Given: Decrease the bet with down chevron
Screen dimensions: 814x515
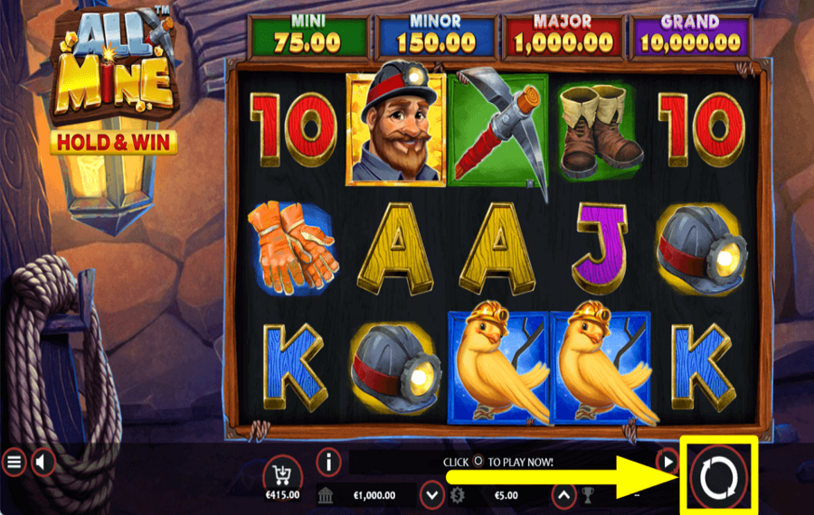Looking at the screenshot, I should coord(432,495).
